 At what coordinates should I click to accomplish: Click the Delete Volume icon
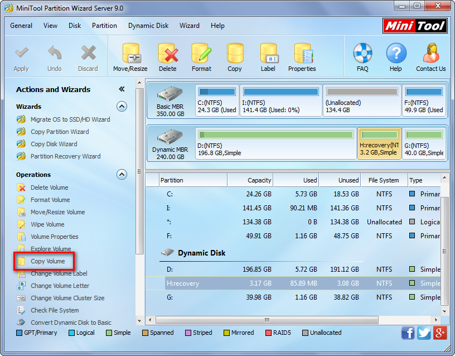pos(21,187)
